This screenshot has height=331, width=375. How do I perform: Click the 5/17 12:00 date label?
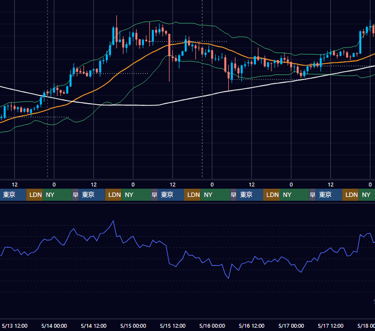click(330, 325)
